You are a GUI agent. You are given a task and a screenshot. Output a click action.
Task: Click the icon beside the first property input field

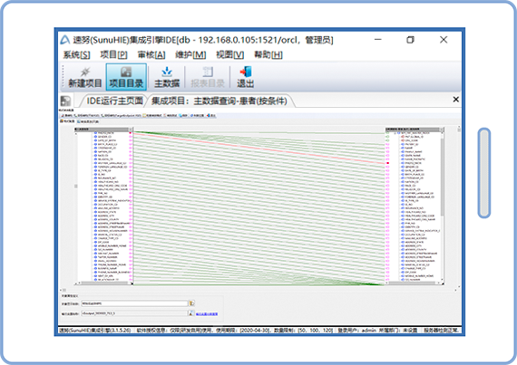pos(191,303)
